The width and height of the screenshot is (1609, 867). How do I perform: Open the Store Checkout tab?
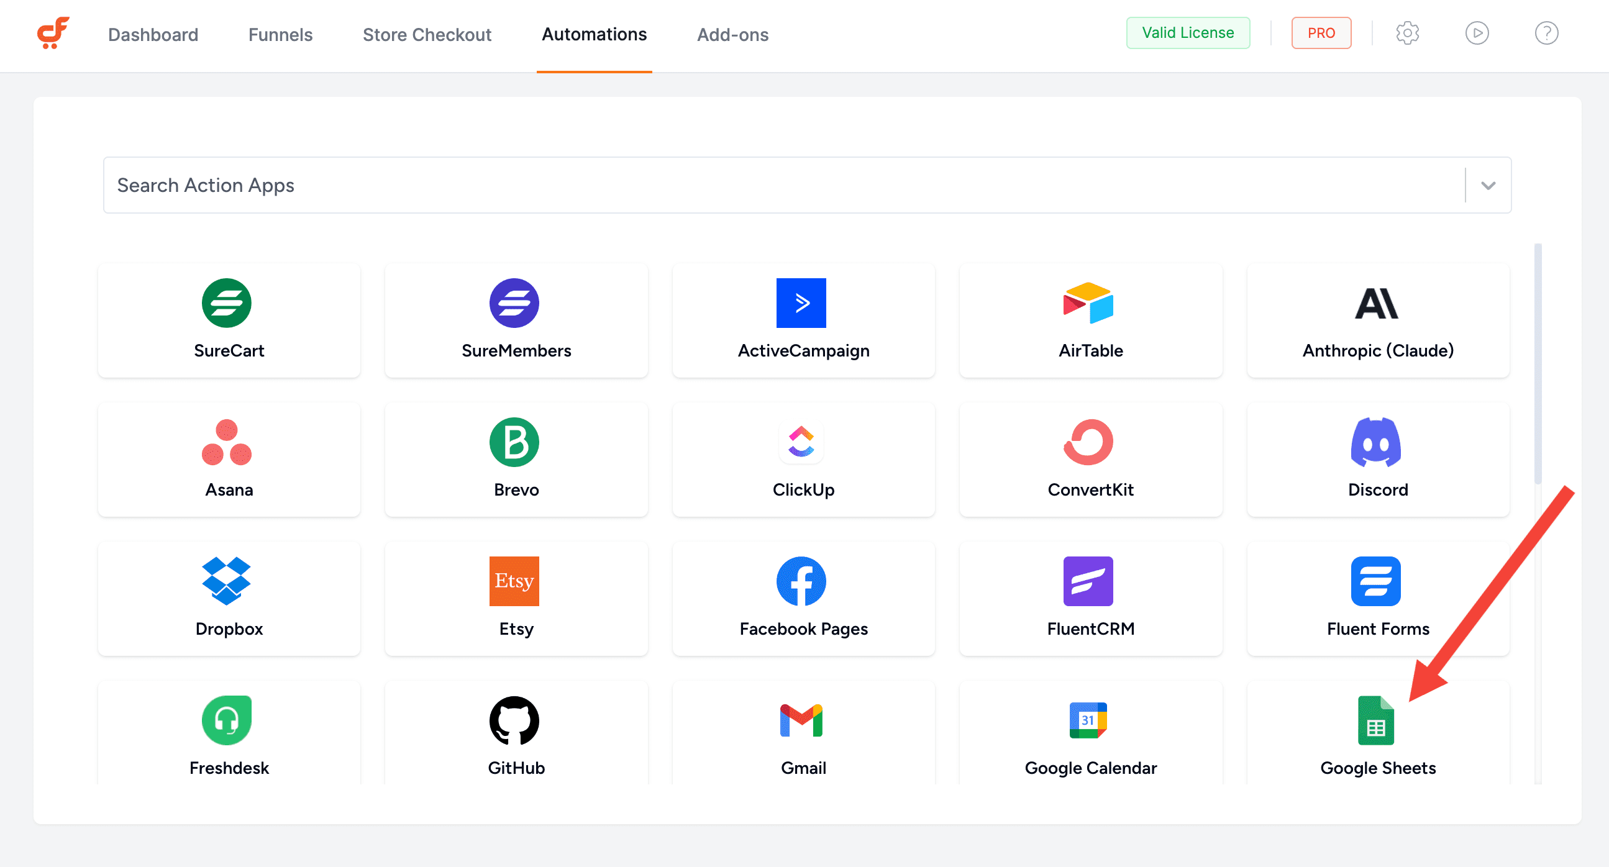[x=427, y=35]
